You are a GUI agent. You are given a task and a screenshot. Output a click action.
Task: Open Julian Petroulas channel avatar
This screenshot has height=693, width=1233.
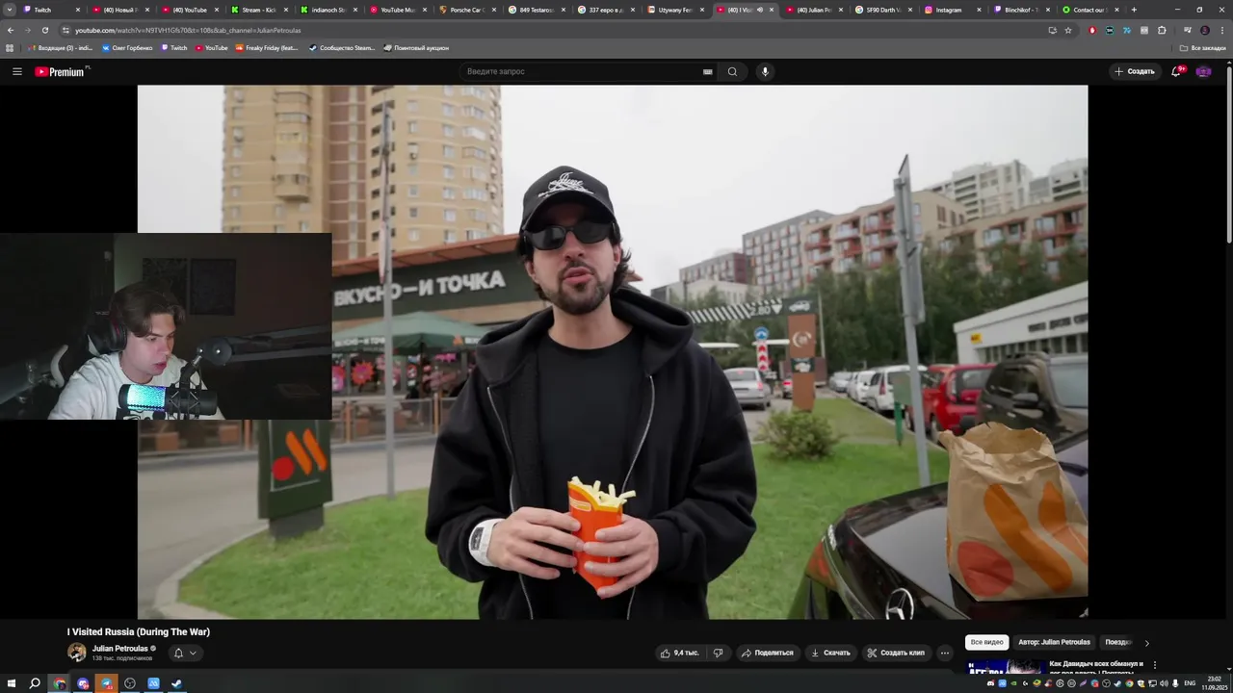[77, 653]
